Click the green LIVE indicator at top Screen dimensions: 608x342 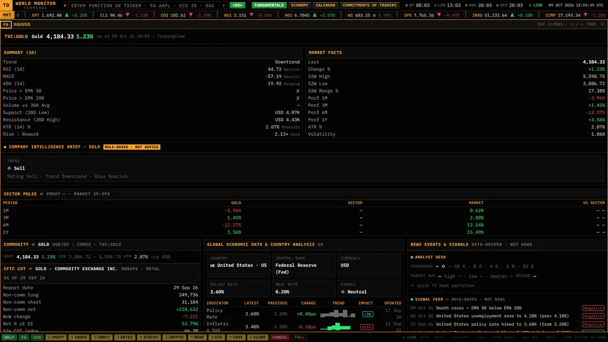(535, 5)
